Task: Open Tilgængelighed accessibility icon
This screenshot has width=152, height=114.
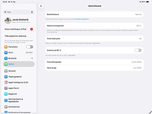Action: (x=6, y=77)
